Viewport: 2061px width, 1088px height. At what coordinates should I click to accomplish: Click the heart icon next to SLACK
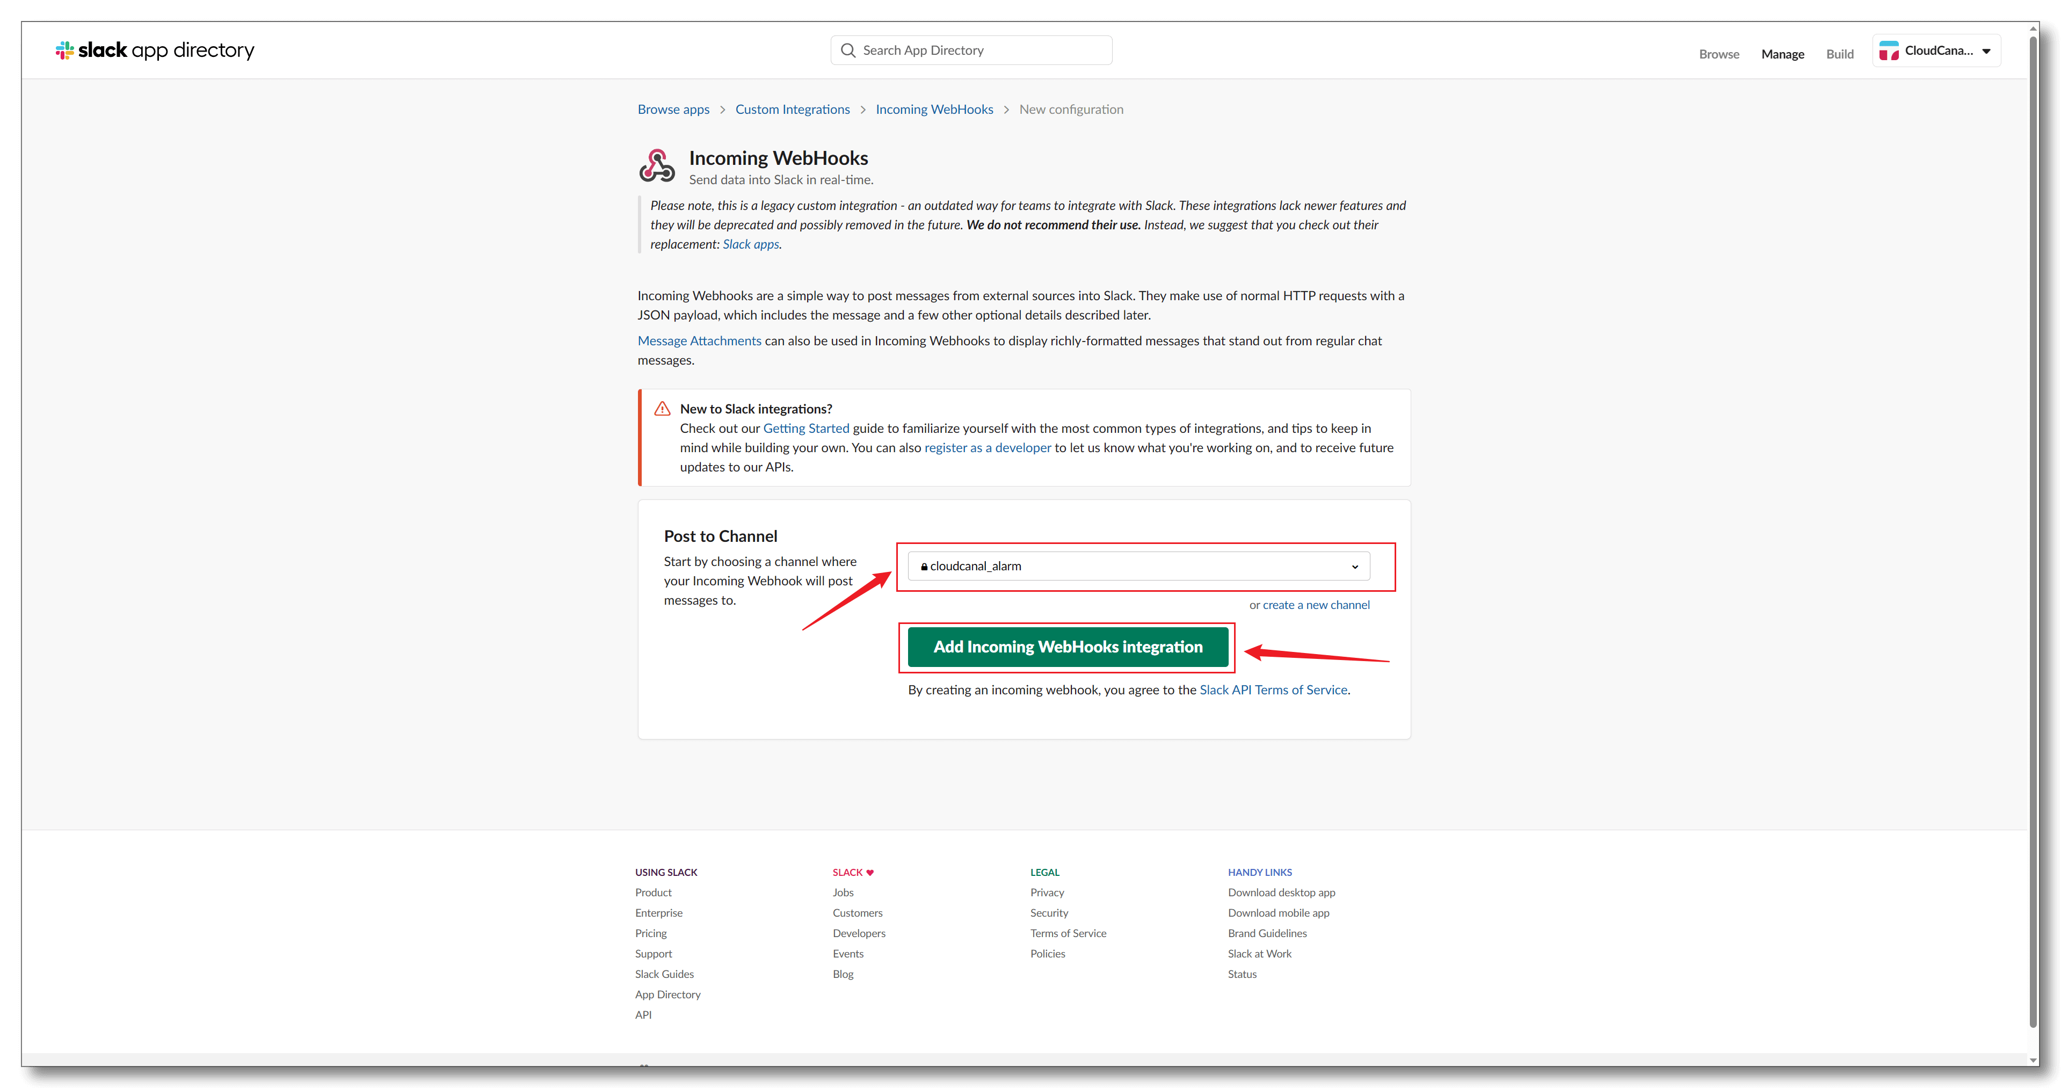[870, 872]
